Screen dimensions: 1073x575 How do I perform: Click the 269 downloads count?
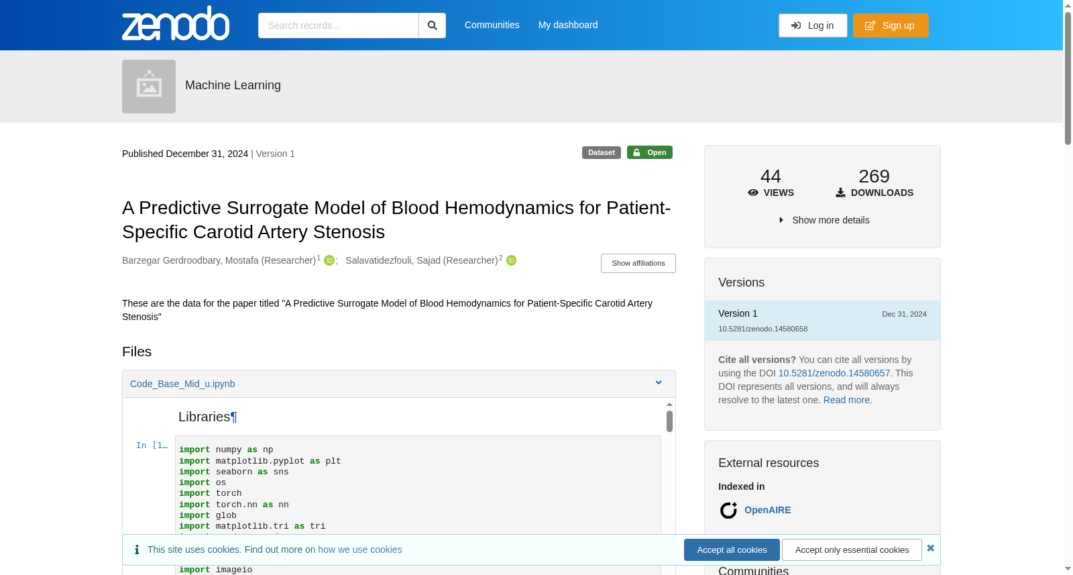click(874, 176)
